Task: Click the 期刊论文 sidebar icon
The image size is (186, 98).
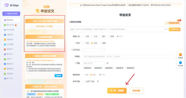Action: point(5,54)
